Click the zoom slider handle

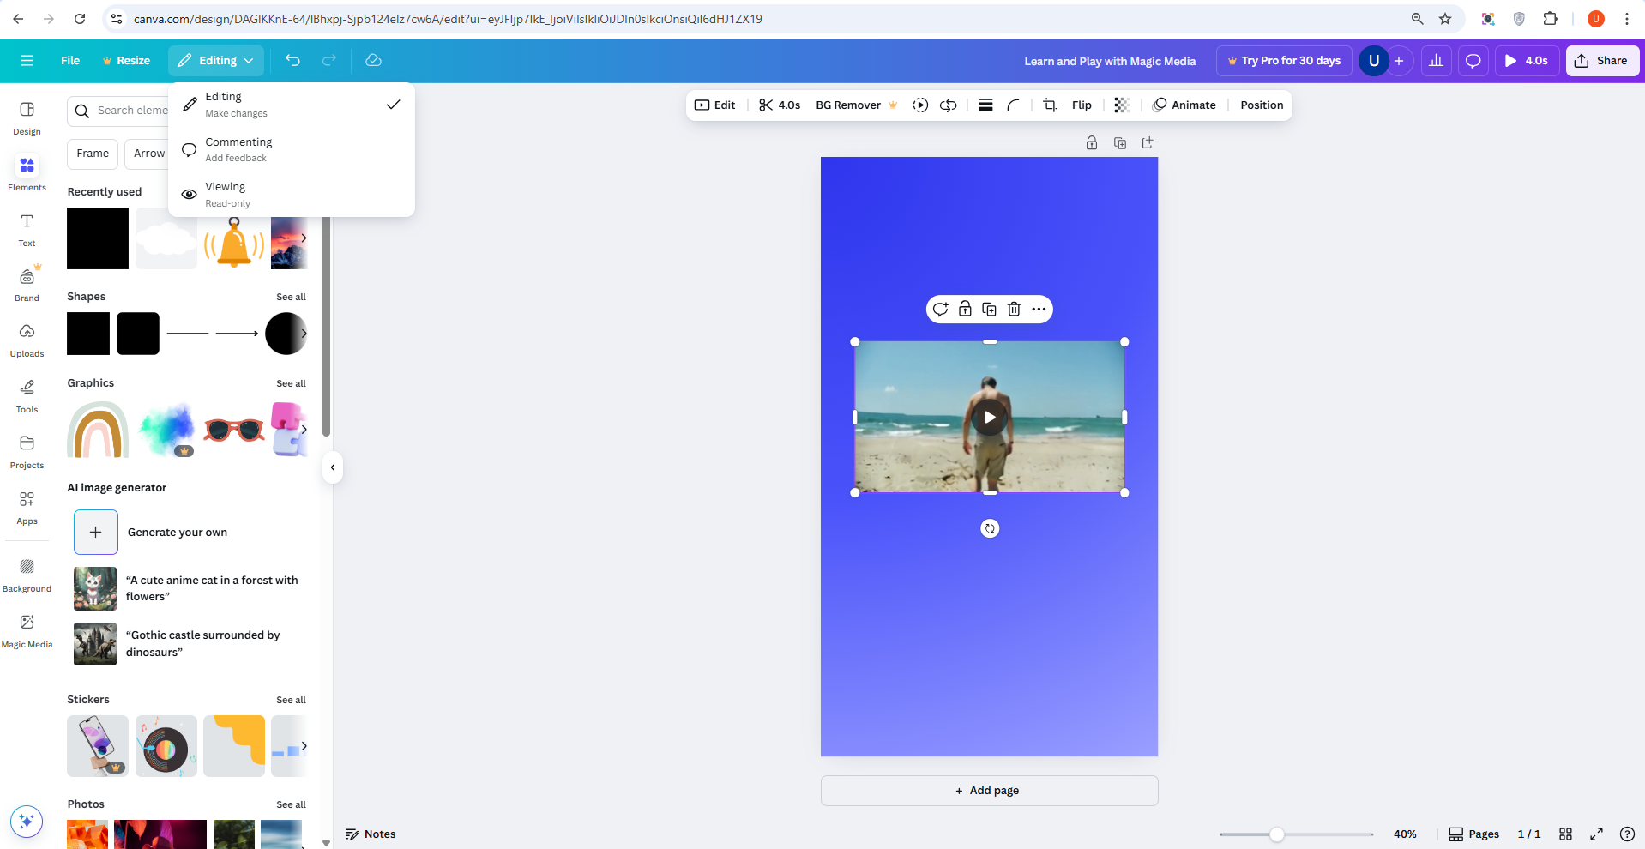[1277, 834]
